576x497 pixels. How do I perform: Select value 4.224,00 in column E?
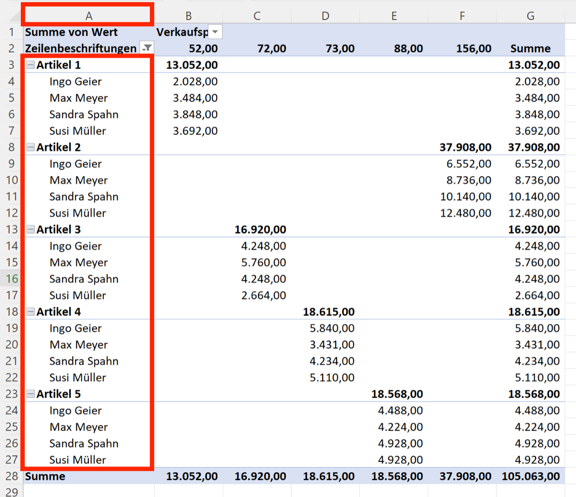(400, 427)
